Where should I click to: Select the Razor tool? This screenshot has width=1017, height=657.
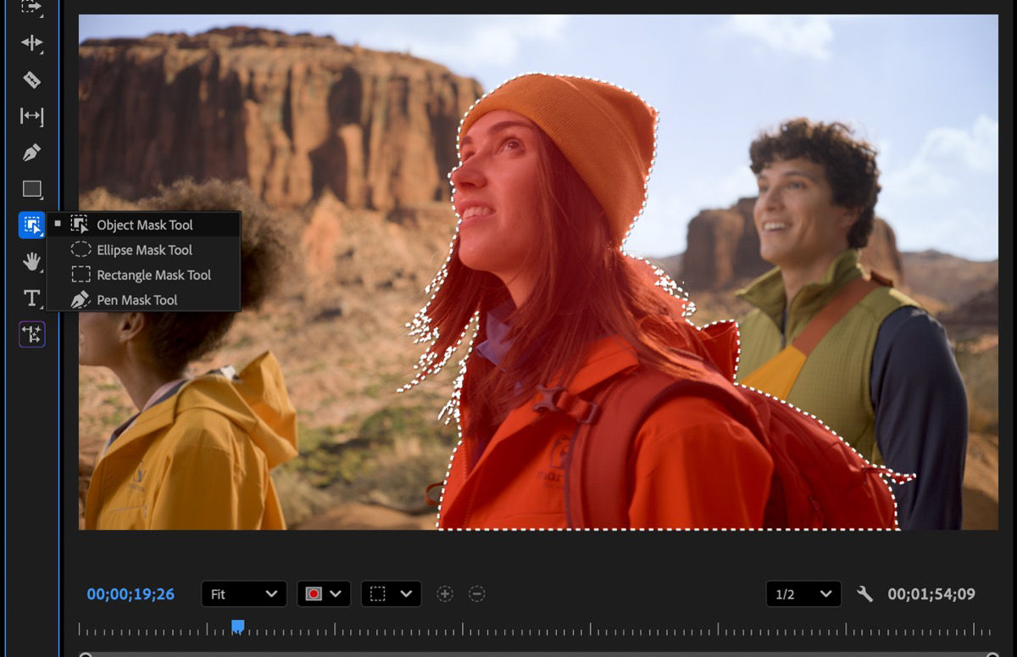pyautogui.click(x=31, y=81)
